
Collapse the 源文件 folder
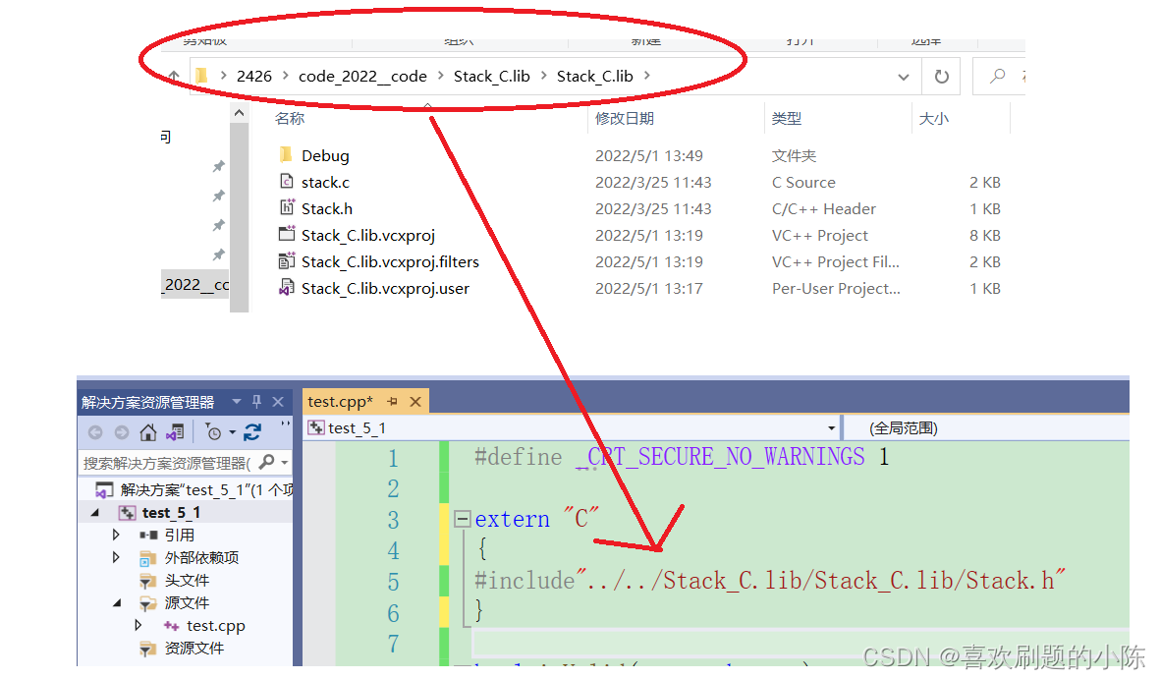point(117,603)
